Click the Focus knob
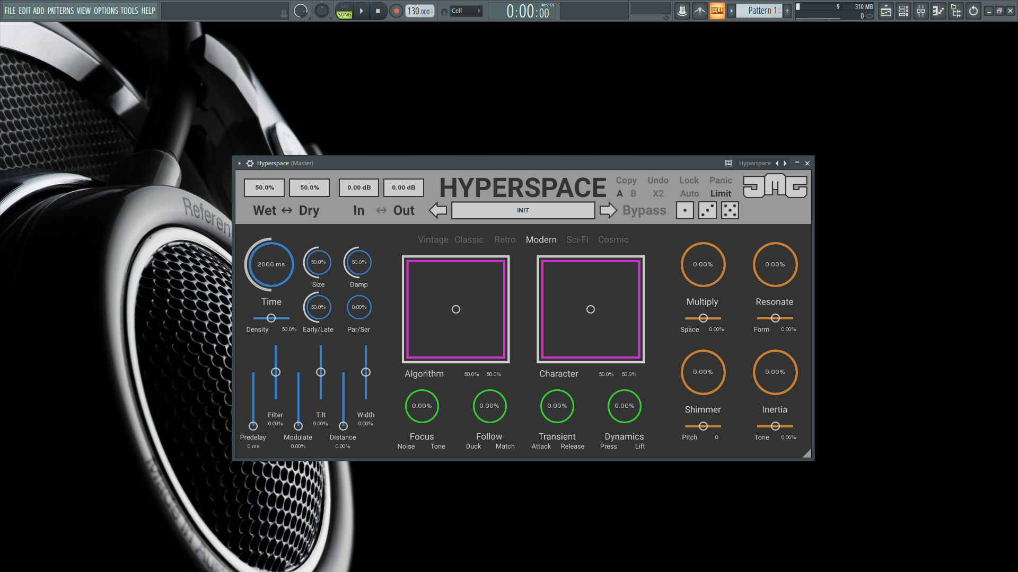The image size is (1018, 572). point(422,406)
